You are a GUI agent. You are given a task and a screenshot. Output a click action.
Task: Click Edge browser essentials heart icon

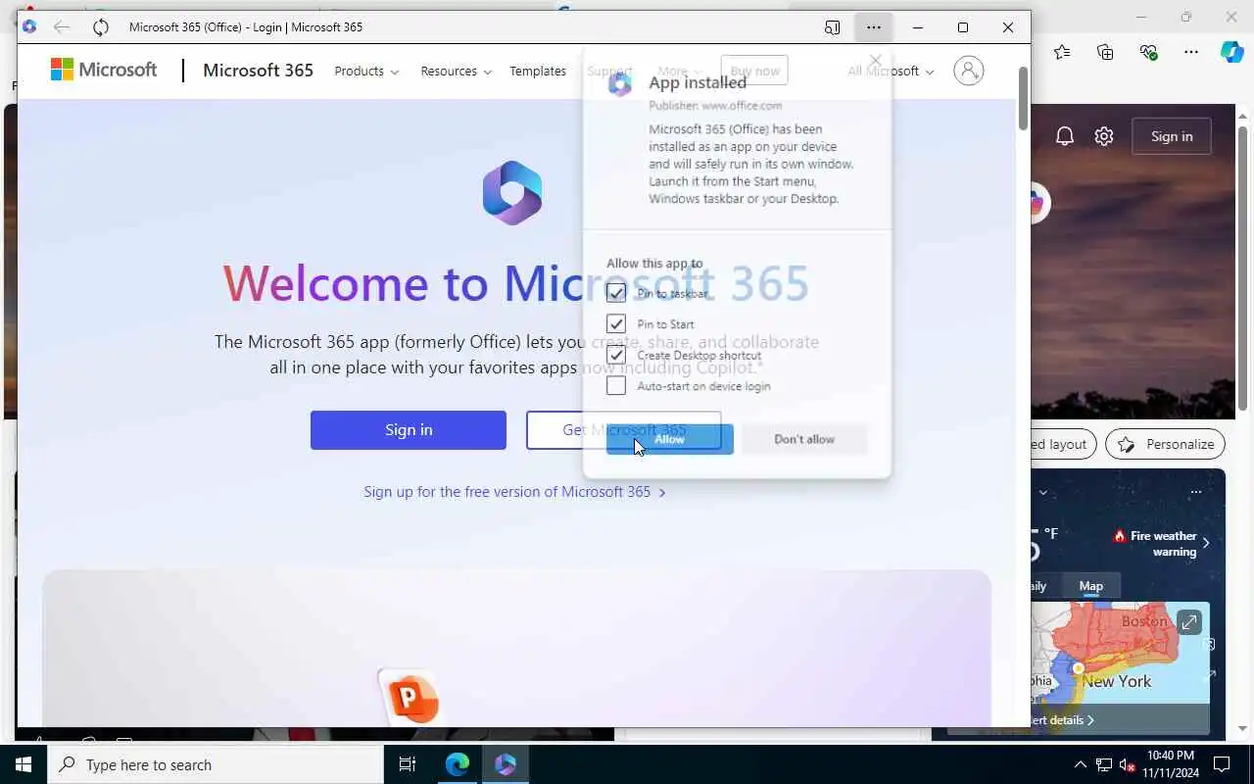click(1149, 52)
